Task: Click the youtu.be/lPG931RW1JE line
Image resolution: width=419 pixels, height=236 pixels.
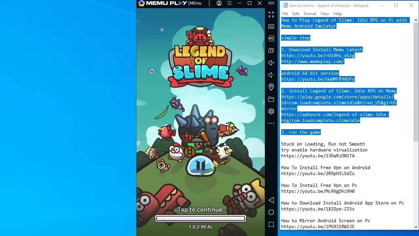Action: (318, 226)
